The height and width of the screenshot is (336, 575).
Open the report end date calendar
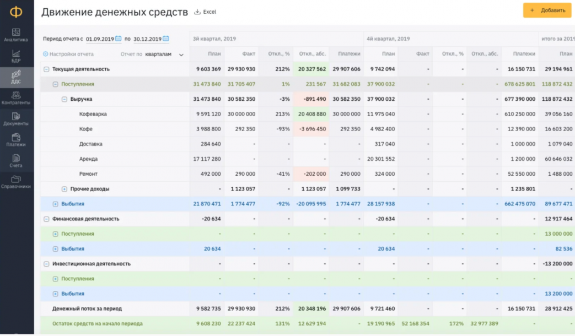tap(166, 39)
